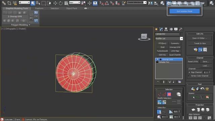
Task: Click Reset UVWs button
Action: [193, 62]
